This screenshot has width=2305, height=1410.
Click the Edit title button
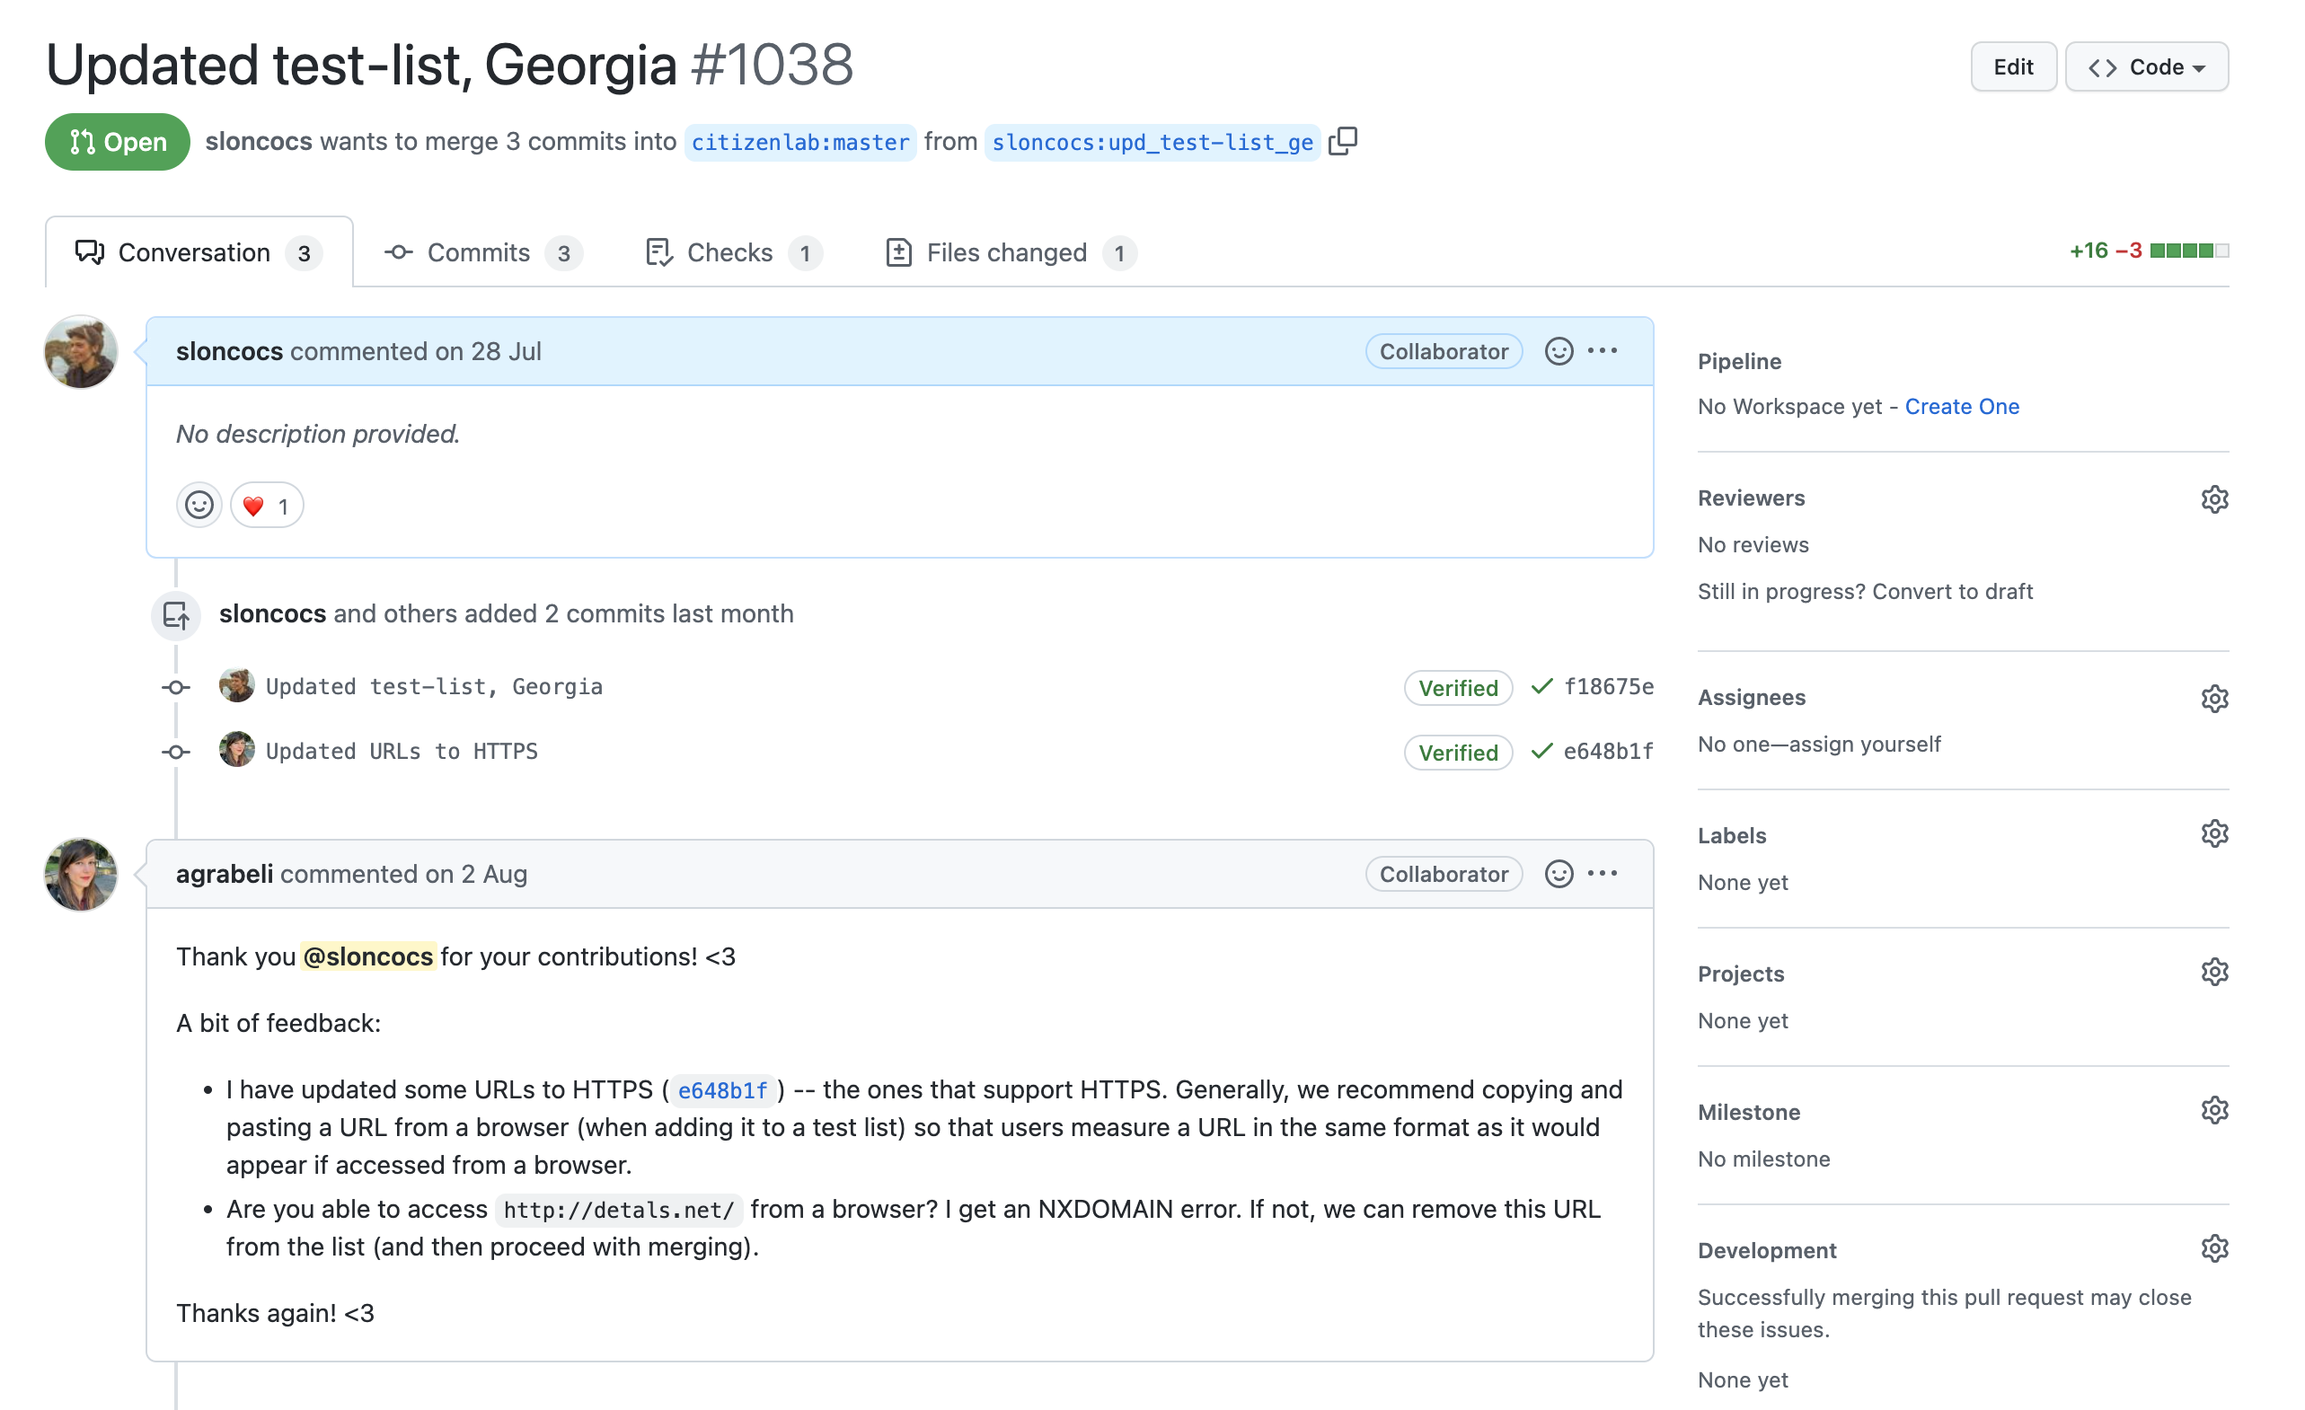(x=2013, y=67)
